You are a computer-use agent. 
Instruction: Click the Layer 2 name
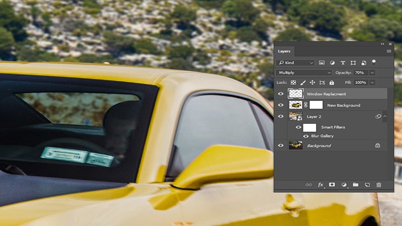point(314,117)
